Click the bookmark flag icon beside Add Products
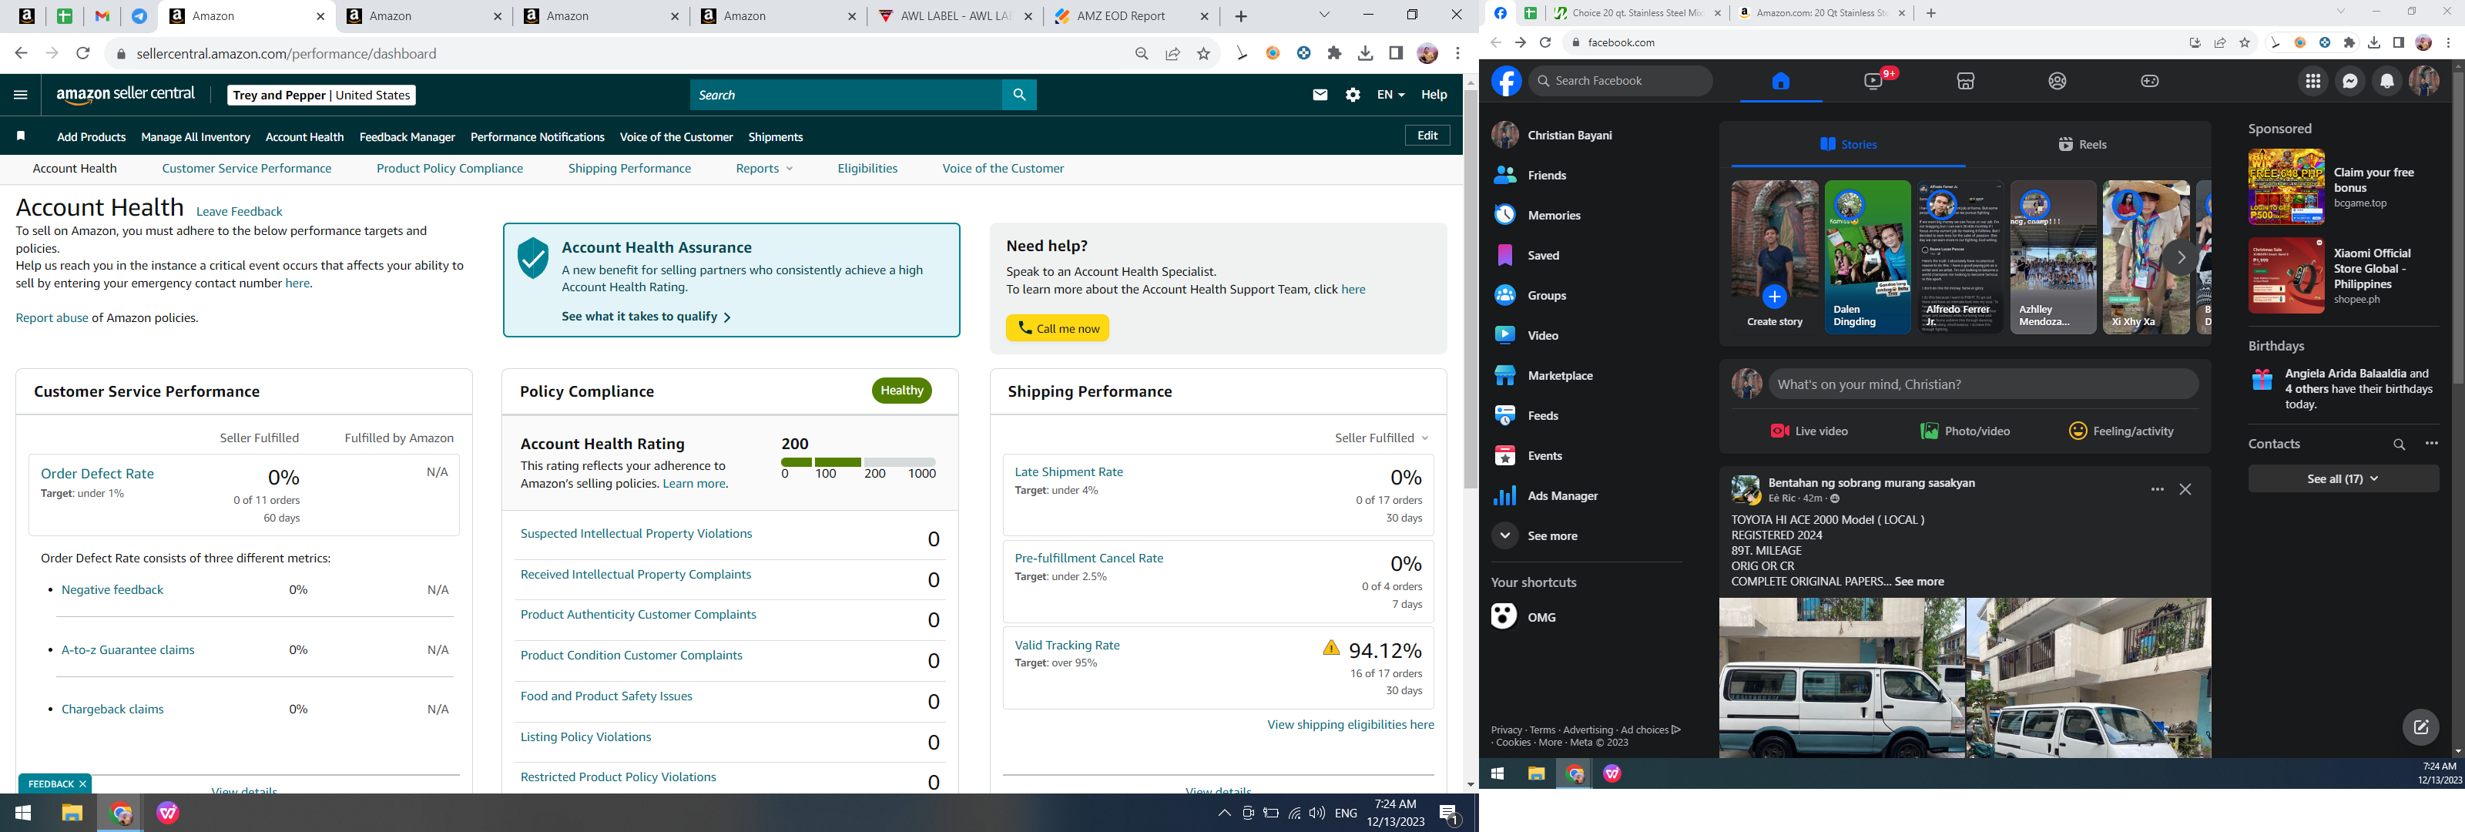 [20, 137]
